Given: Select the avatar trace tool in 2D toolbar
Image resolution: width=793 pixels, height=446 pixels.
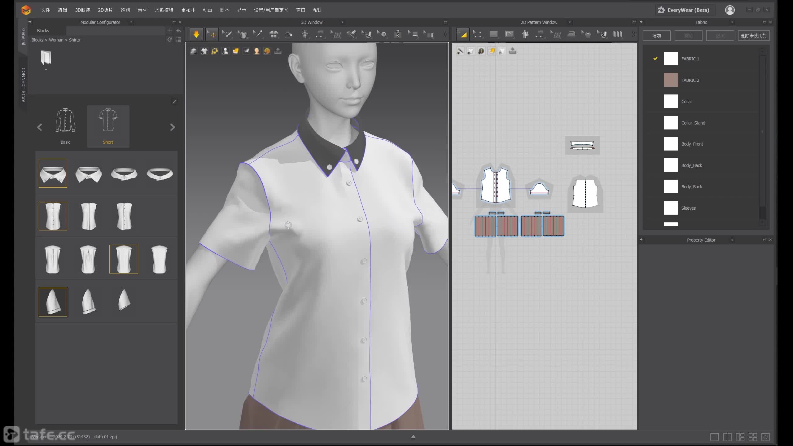Looking at the screenshot, I should (x=525, y=34).
